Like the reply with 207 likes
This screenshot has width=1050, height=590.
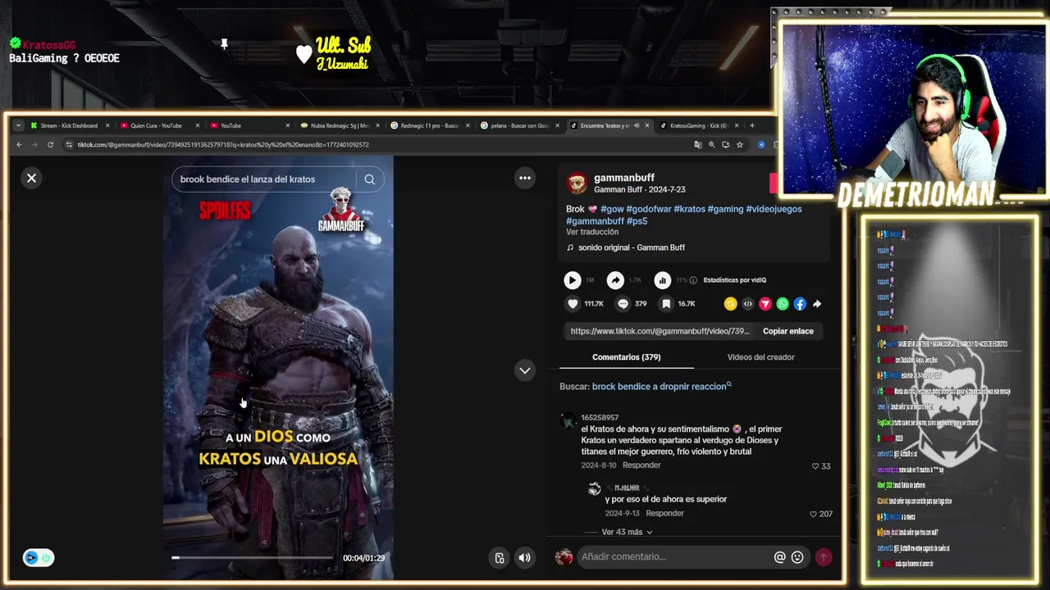813,514
